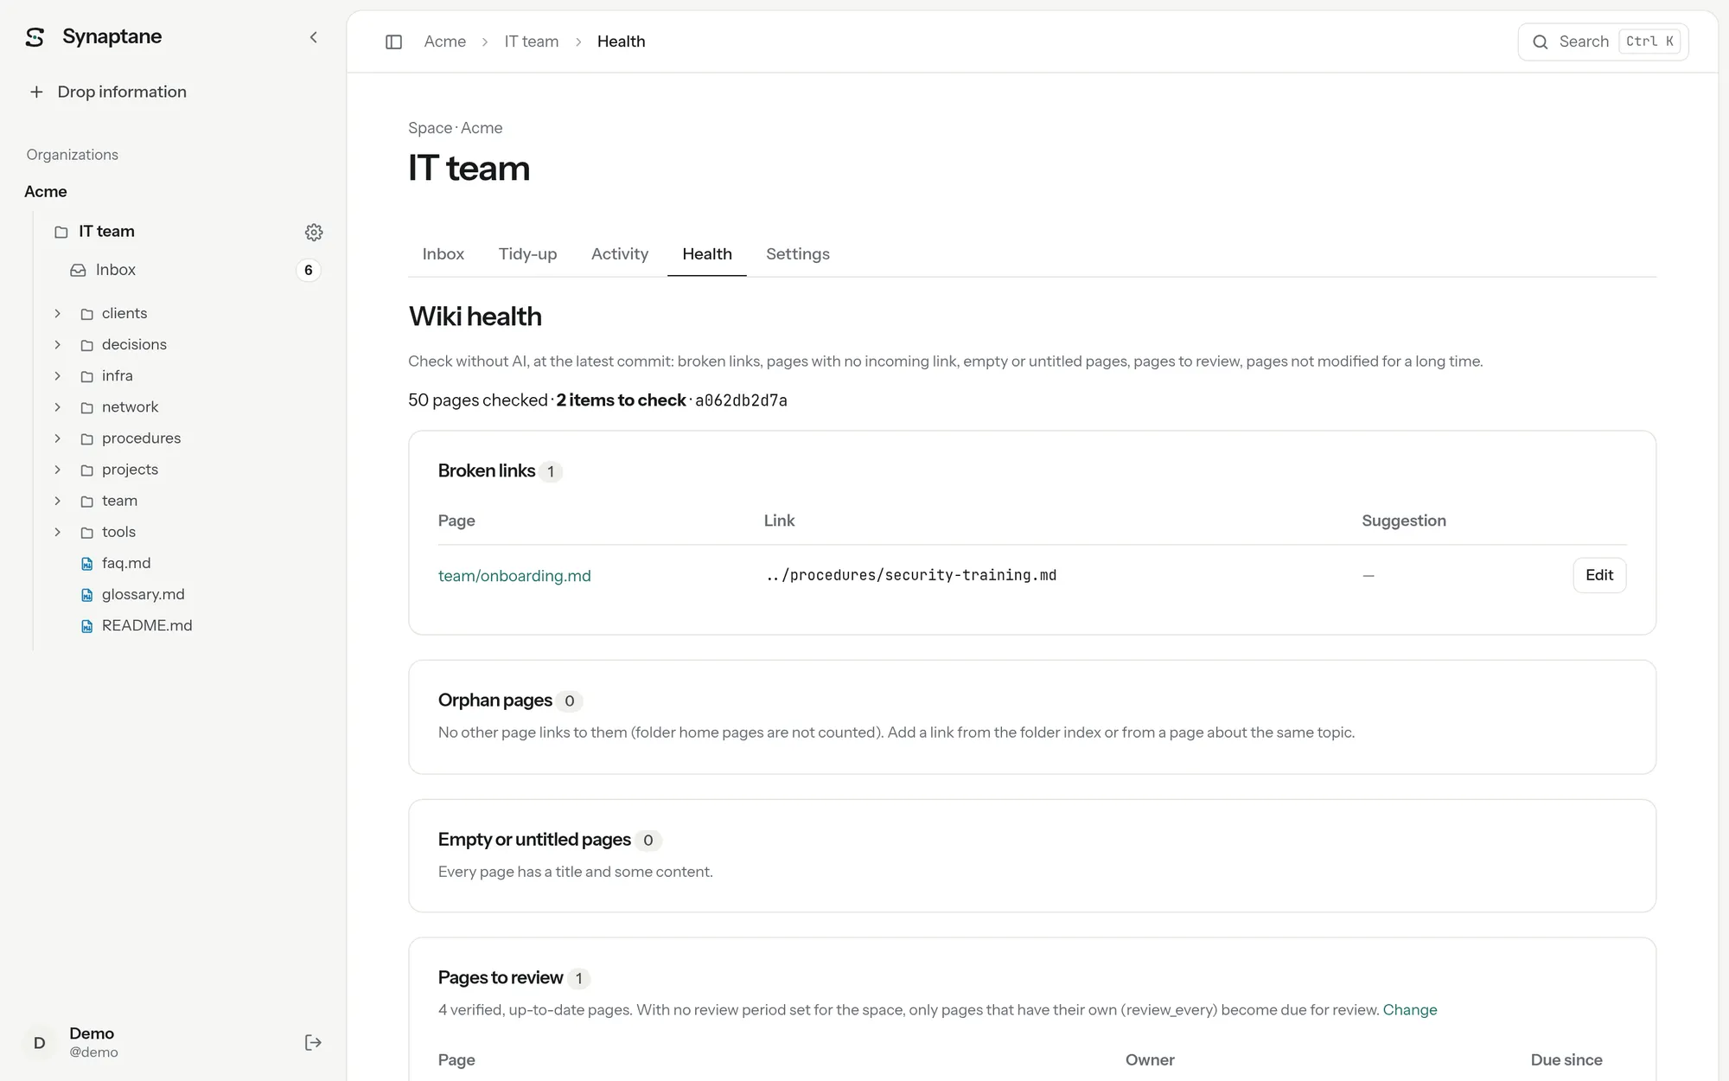Click the tools folder icon
Image resolution: width=1729 pixels, height=1081 pixels.
pyautogui.click(x=86, y=533)
